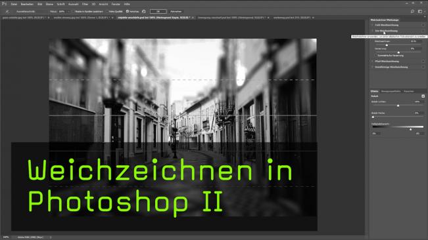428x240 pixels.
Task: Toggle the Vorschau checkbox
Action: coord(127,11)
